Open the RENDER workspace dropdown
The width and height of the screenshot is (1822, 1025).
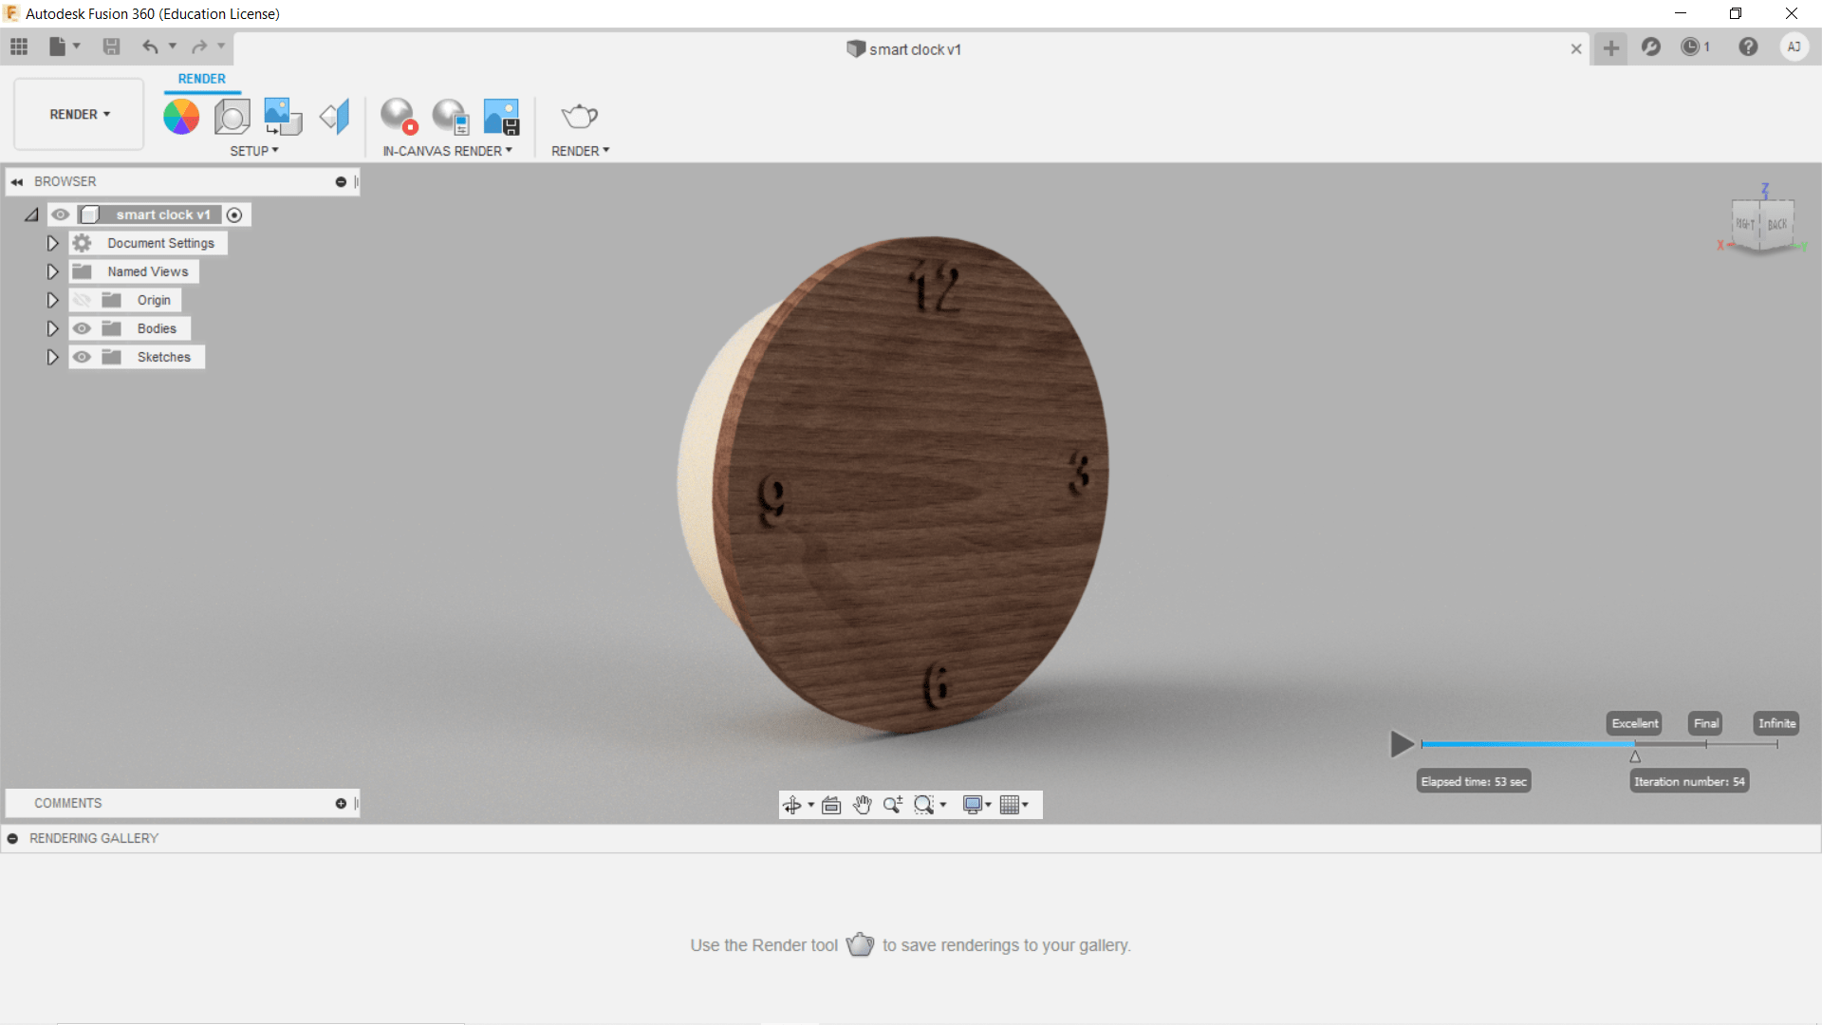click(79, 114)
